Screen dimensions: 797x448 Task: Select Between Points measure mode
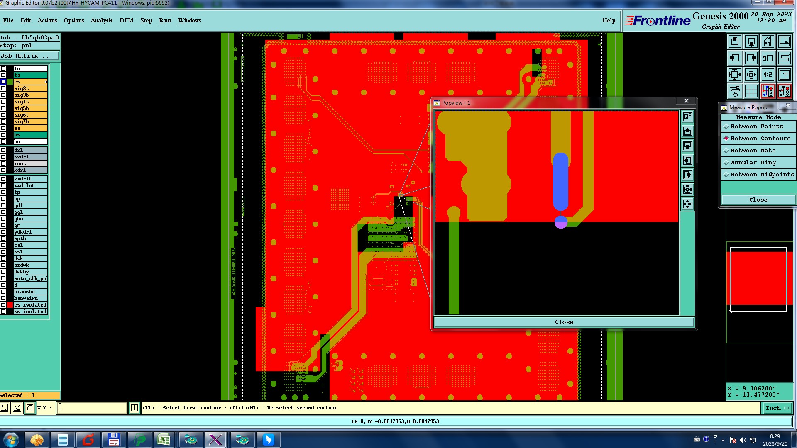point(757,127)
